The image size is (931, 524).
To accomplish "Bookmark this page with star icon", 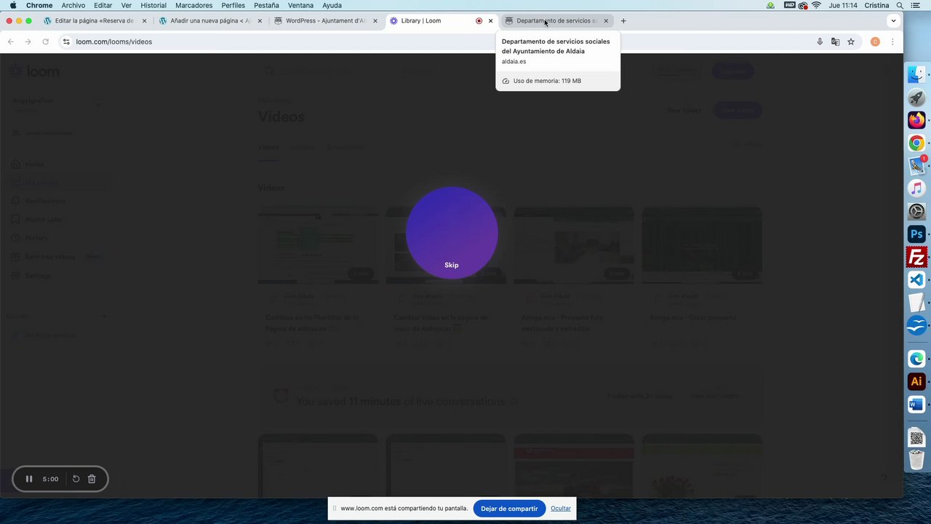I will (851, 41).
